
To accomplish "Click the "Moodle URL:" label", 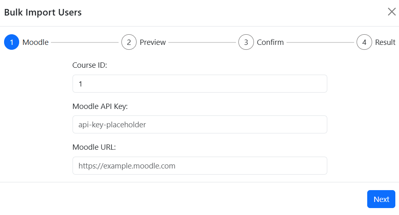I will (94, 147).
